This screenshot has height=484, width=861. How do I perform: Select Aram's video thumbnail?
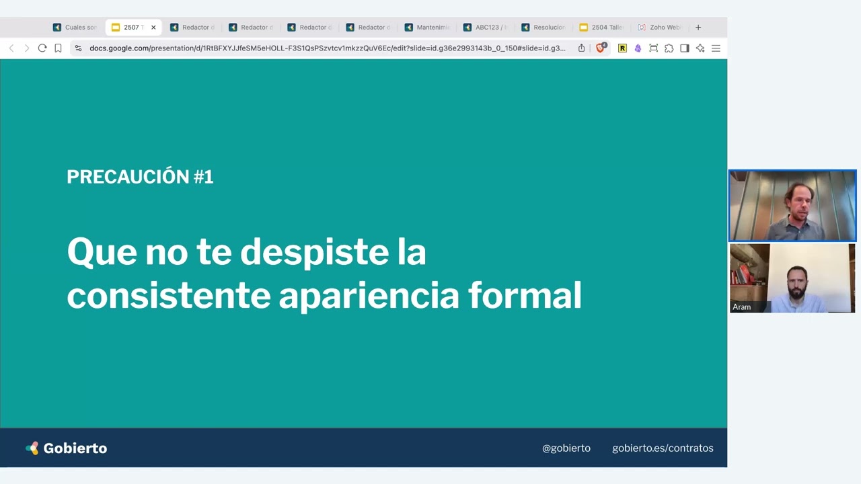(792, 278)
